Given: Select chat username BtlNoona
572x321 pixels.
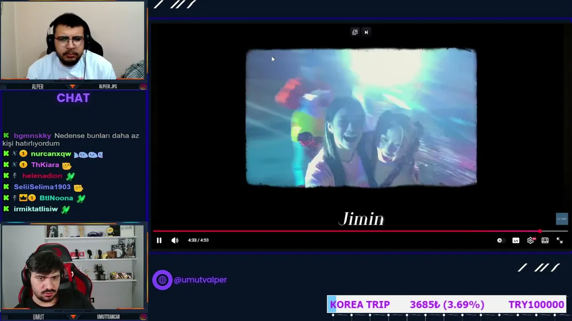Looking at the screenshot, I should click(56, 198).
